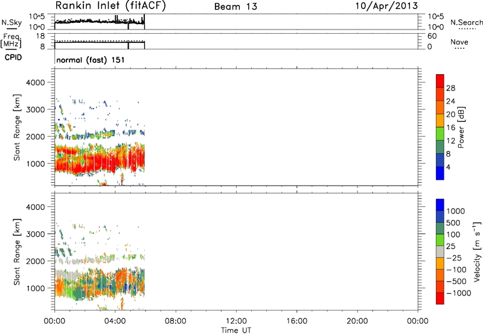Click the 'Power [dB]' colorbar title

point(461,127)
